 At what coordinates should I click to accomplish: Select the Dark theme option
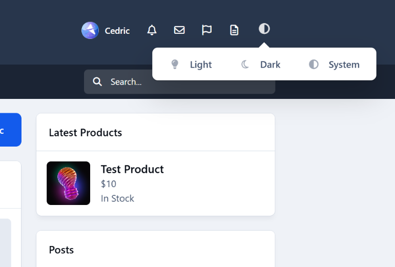[261, 65]
